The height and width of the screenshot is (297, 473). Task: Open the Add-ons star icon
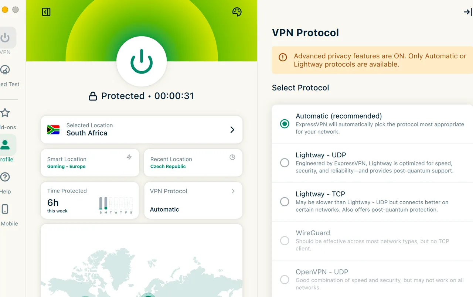click(5, 113)
